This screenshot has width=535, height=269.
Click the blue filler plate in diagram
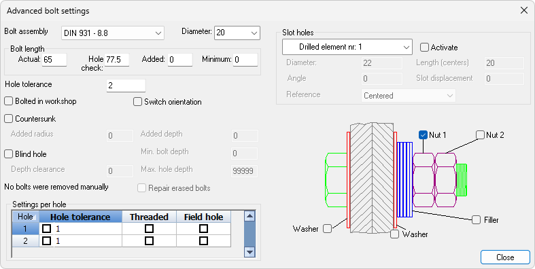405,180
